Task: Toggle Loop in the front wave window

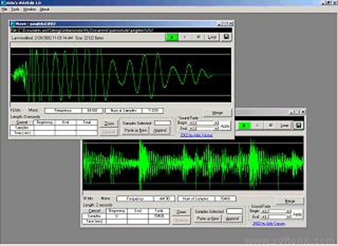Action: (212, 37)
